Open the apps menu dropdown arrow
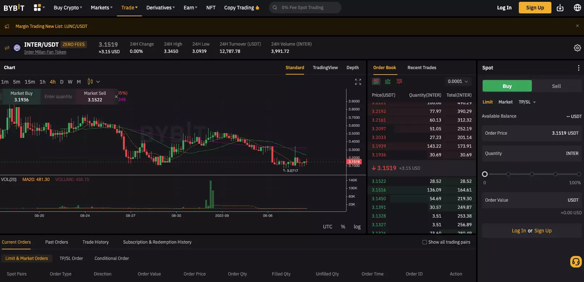 44,7
